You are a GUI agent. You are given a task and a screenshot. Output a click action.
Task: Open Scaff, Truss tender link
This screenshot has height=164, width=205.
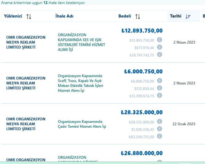[x=81, y=83]
